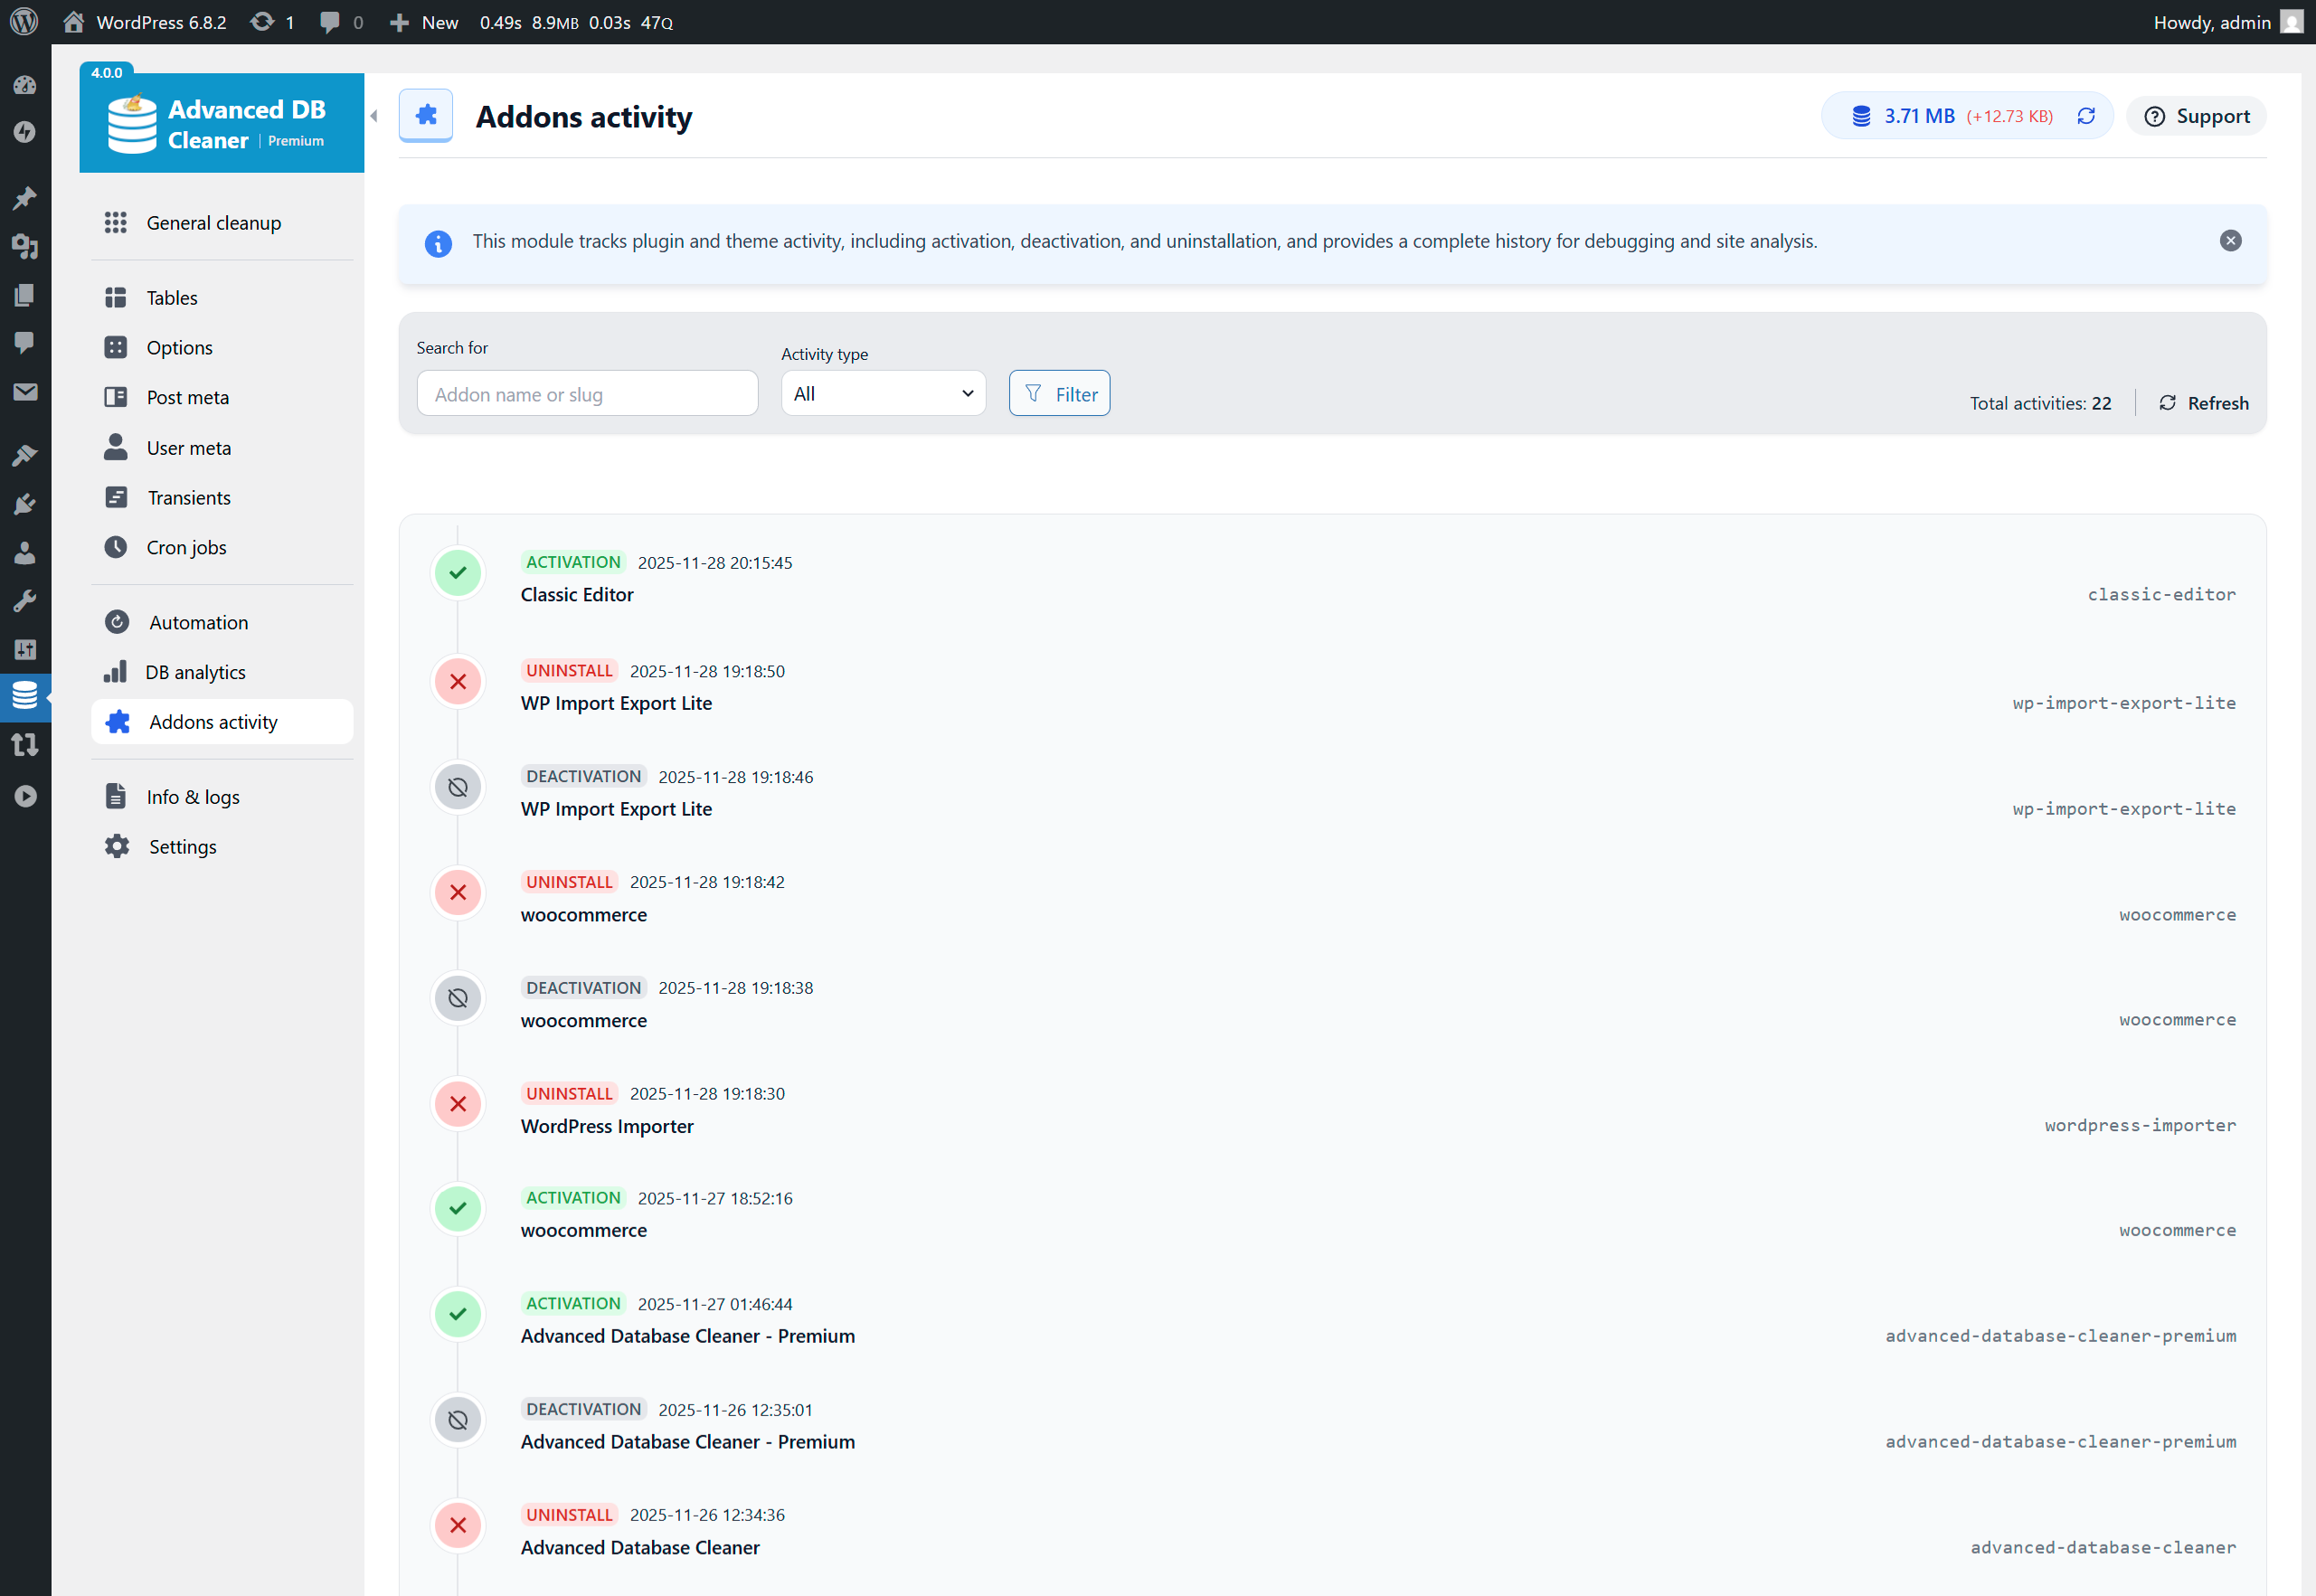Image resolution: width=2316 pixels, height=1596 pixels.
Task: Select the Plugins icon in the sidebar
Action: (25, 503)
